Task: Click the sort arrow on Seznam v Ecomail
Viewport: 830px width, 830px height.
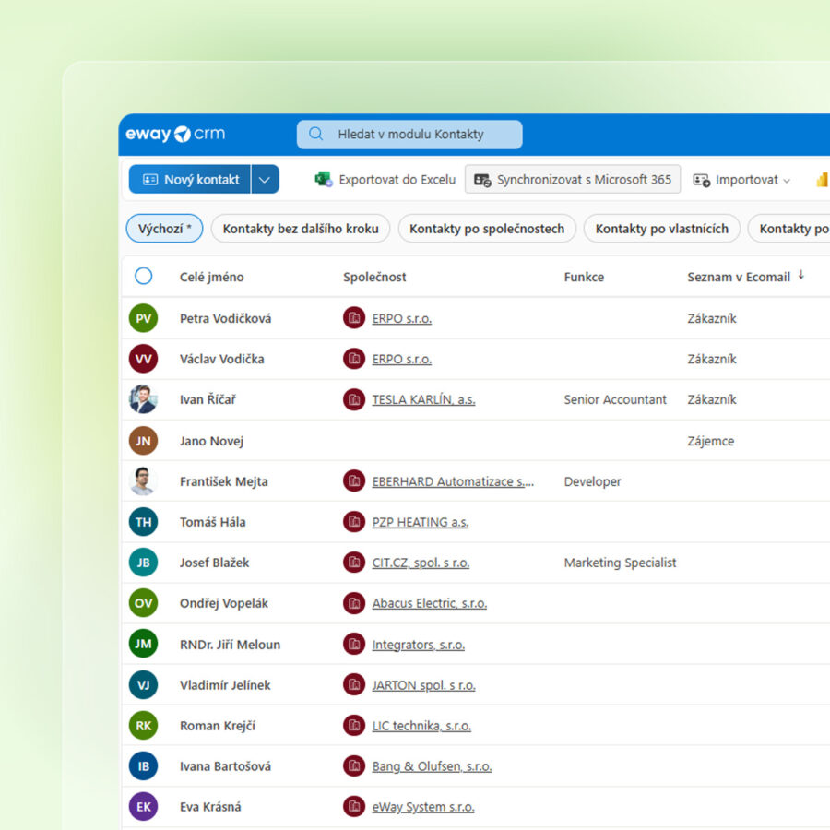Action: coord(801,275)
